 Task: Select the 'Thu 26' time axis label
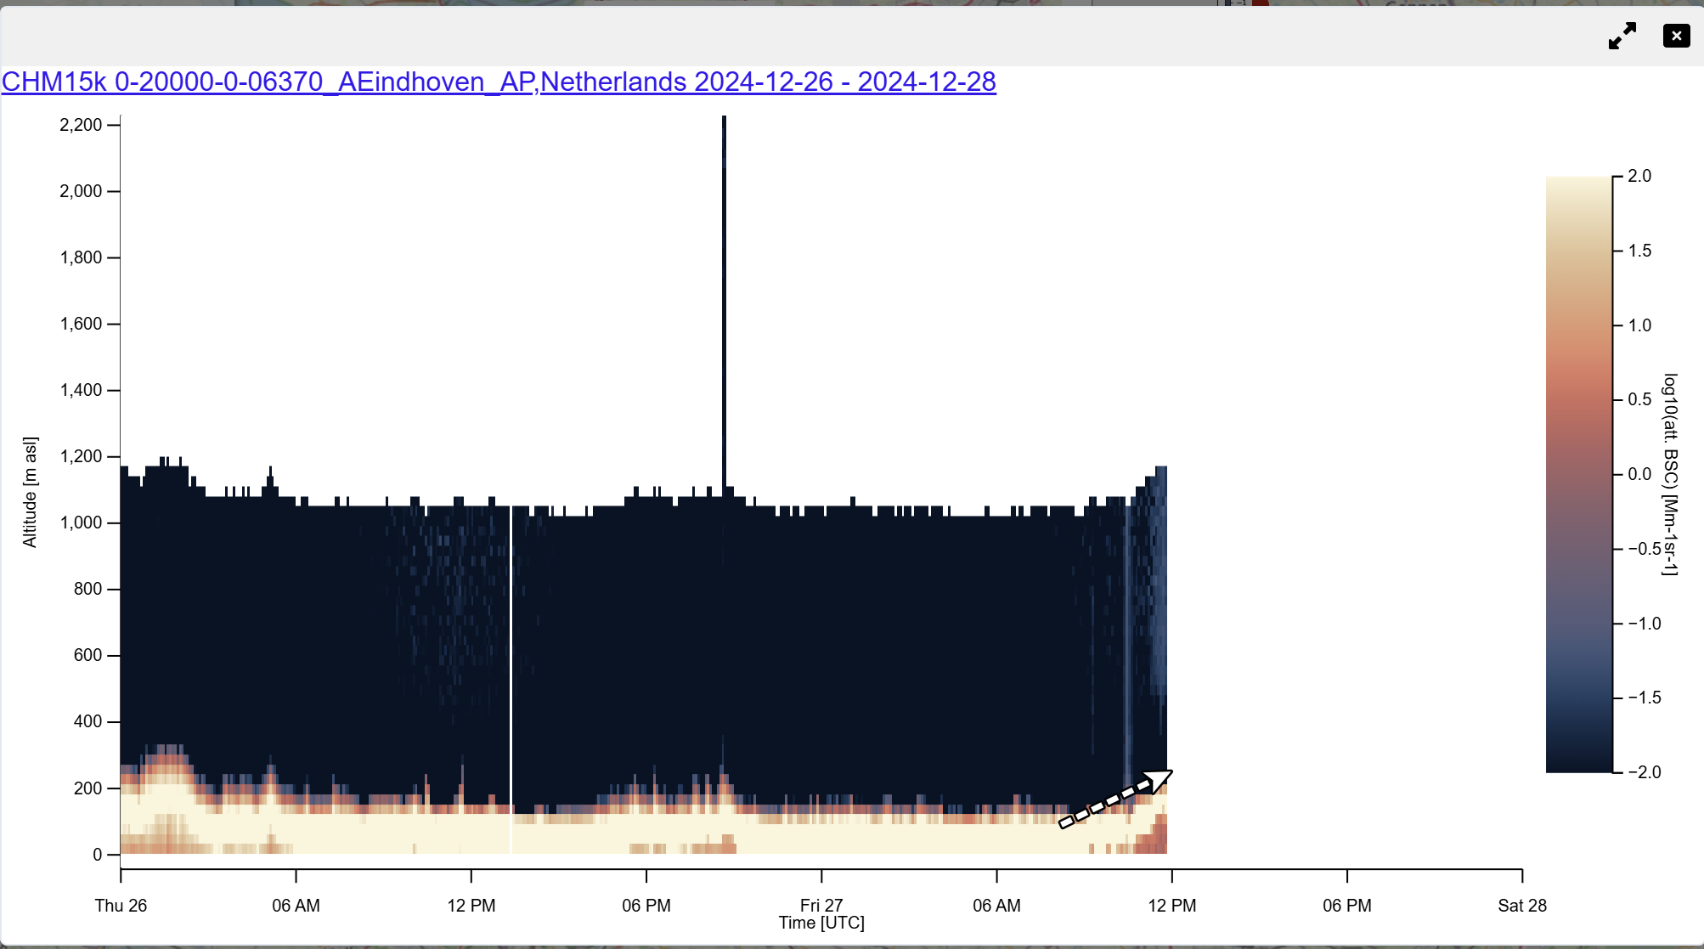click(121, 906)
